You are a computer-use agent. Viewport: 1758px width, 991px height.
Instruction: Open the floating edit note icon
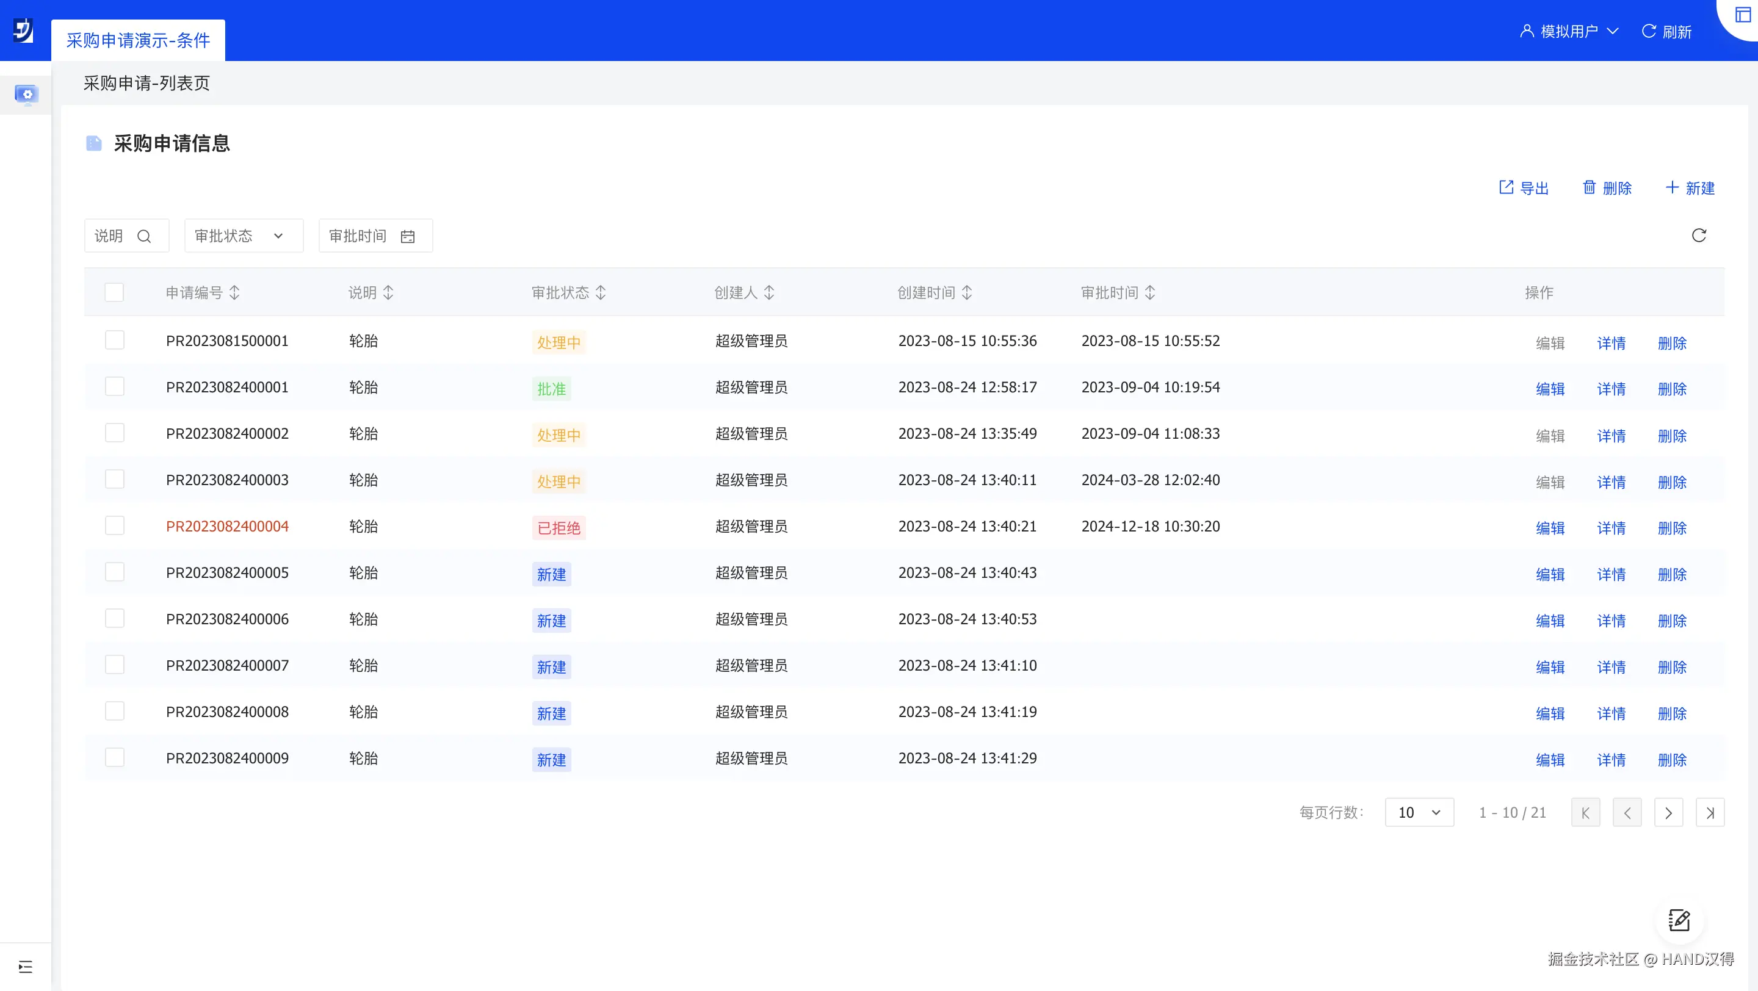1679,920
